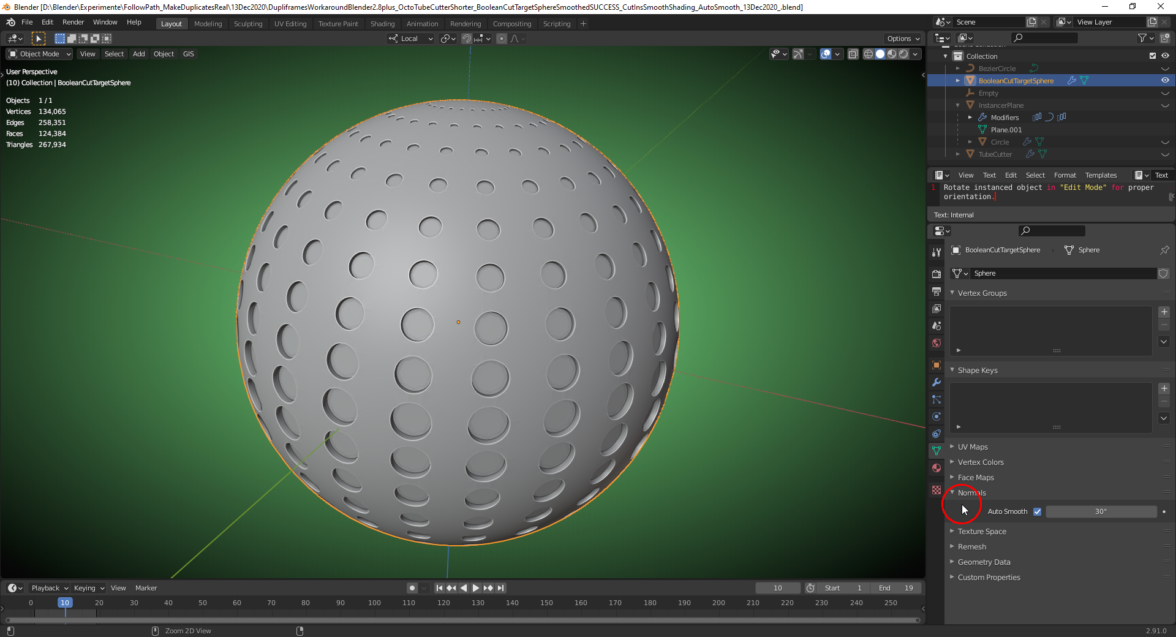Click the Blender logo menu icon
The height and width of the screenshot is (637, 1176).
pyautogui.click(x=10, y=22)
